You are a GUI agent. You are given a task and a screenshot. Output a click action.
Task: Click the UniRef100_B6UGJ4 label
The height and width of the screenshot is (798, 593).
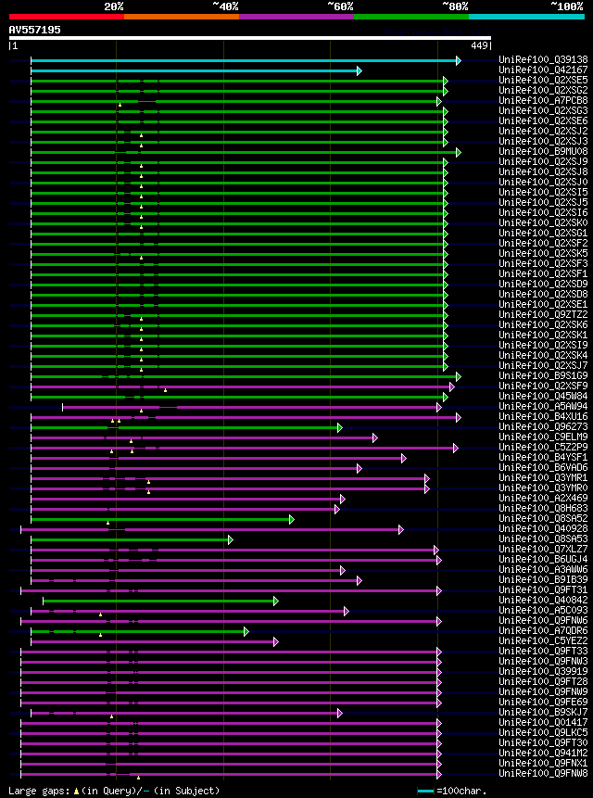tap(543, 559)
